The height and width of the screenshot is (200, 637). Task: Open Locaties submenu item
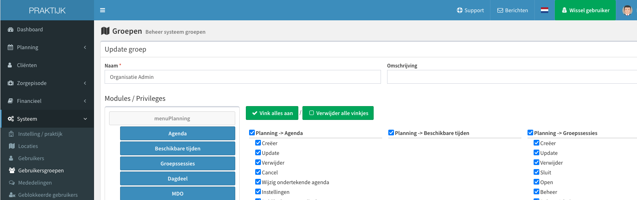(x=47, y=146)
